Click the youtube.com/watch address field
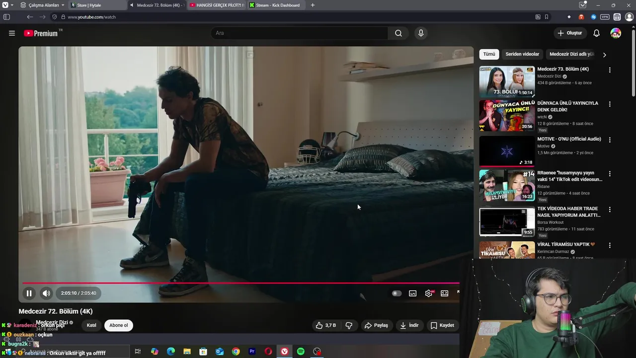 pyautogui.click(x=298, y=17)
